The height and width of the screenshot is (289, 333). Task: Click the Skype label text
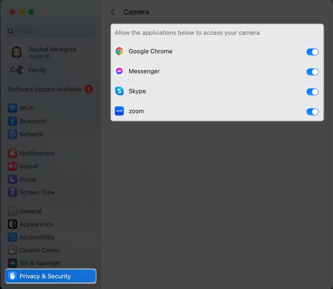(x=137, y=91)
